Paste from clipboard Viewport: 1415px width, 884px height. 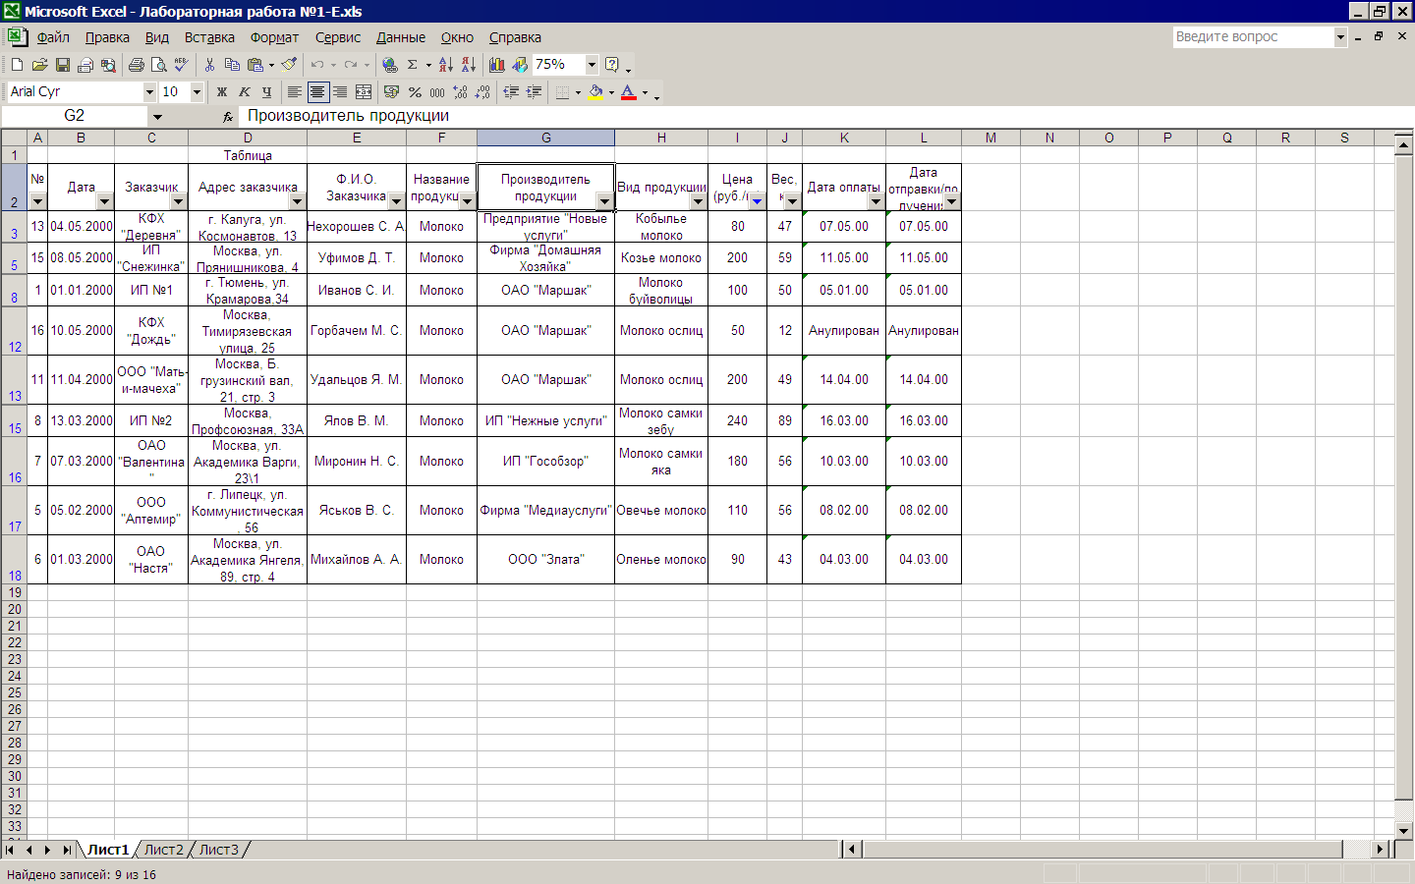point(255,65)
